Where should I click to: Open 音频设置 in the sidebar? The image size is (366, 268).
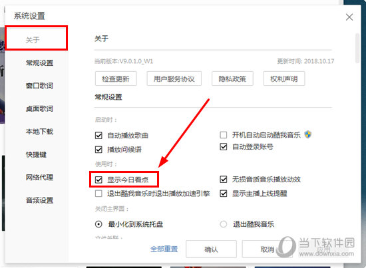click(x=39, y=200)
